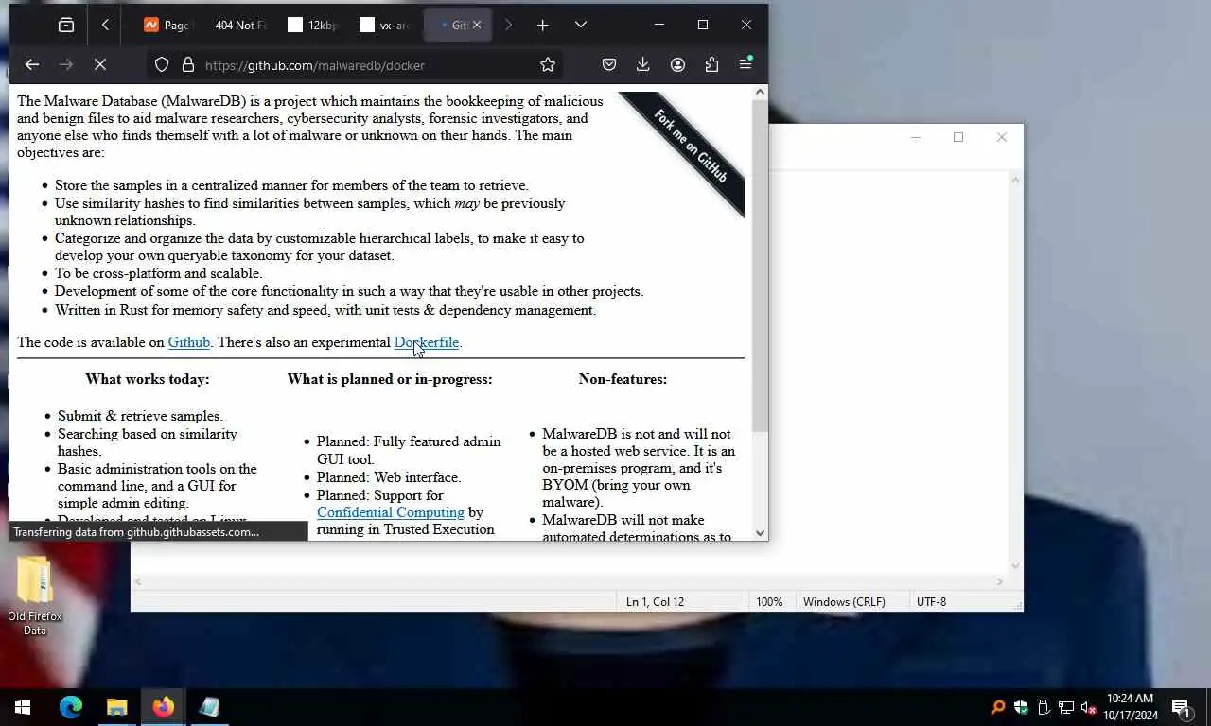
Task: Click the Non-features heading
Action: pyautogui.click(x=623, y=379)
